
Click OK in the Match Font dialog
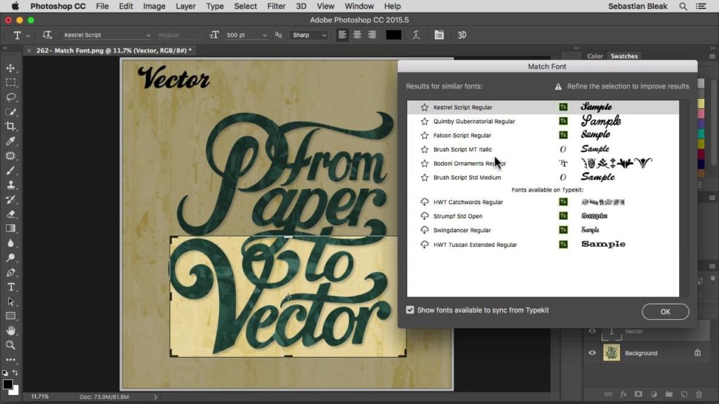click(664, 311)
